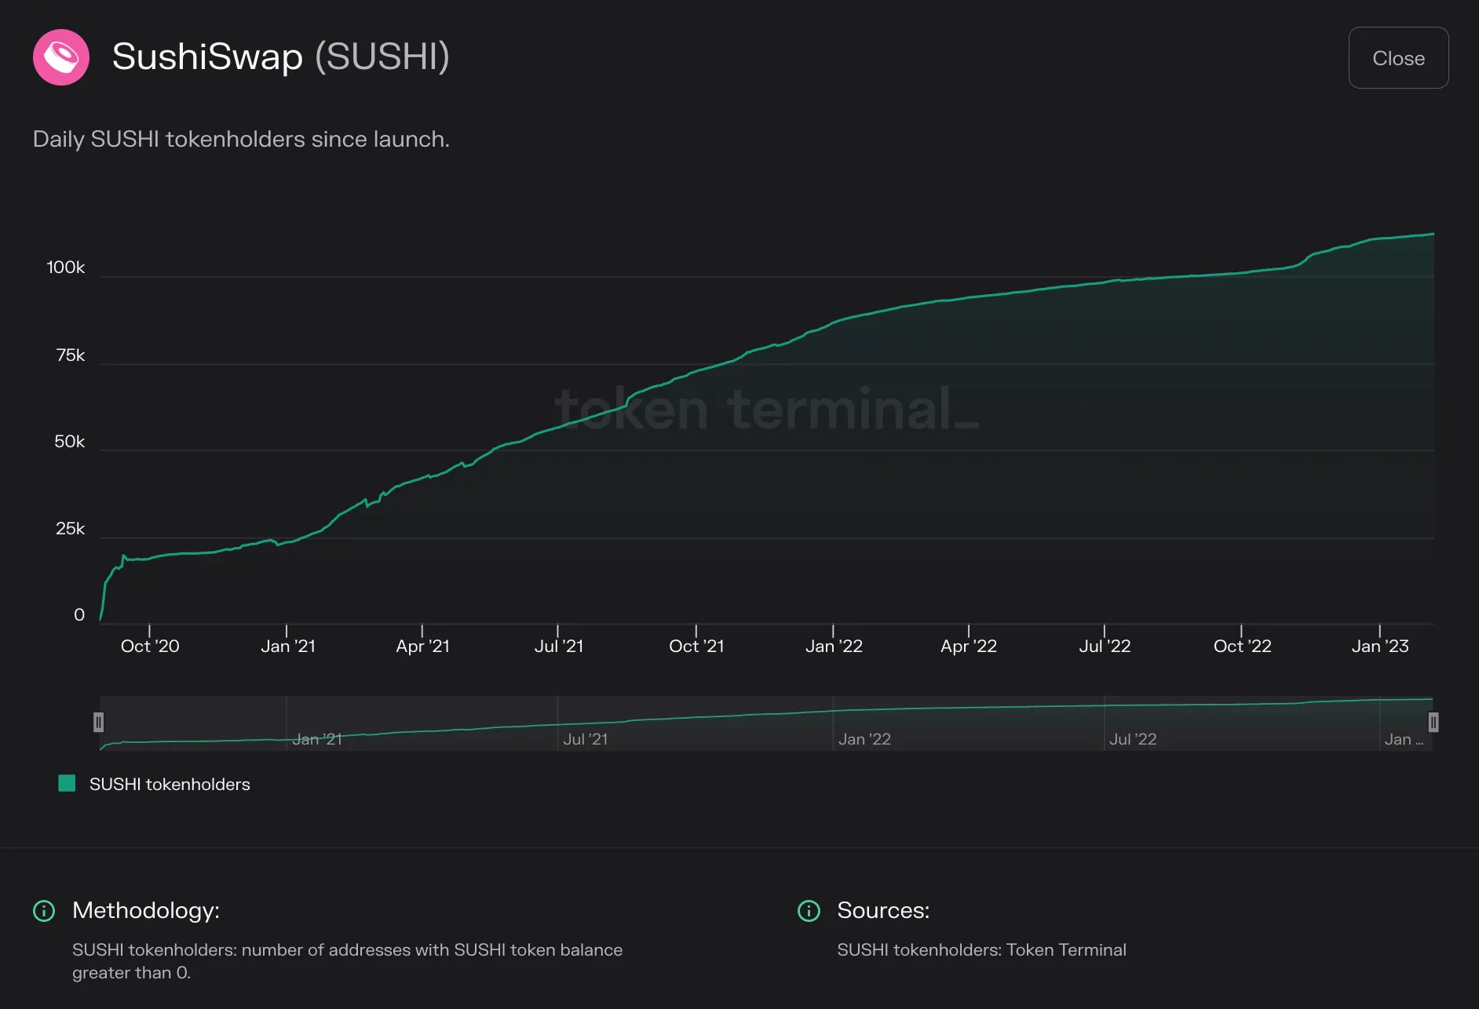Click the 75k y-axis label
This screenshot has height=1009, width=1479.
pos(71,355)
